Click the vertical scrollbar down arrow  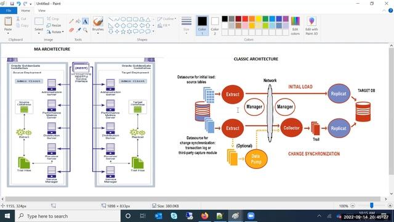pos(392,193)
